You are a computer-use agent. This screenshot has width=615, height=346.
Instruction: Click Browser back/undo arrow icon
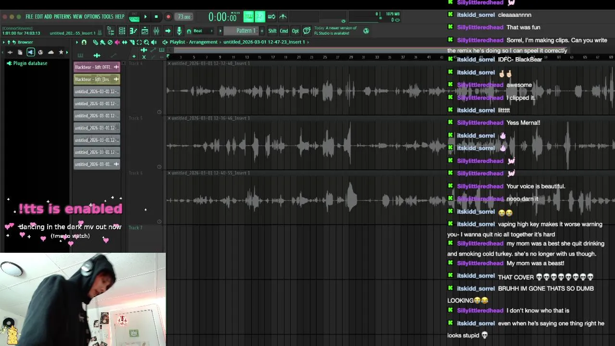click(14, 42)
